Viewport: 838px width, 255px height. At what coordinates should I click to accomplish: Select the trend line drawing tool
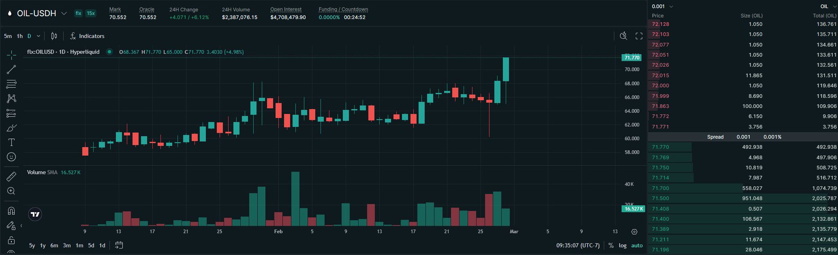click(x=11, y=69)
